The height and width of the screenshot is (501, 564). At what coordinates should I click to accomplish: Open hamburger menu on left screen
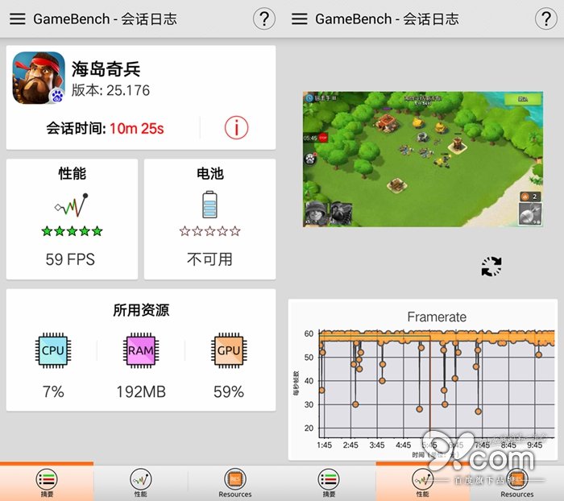17,19
